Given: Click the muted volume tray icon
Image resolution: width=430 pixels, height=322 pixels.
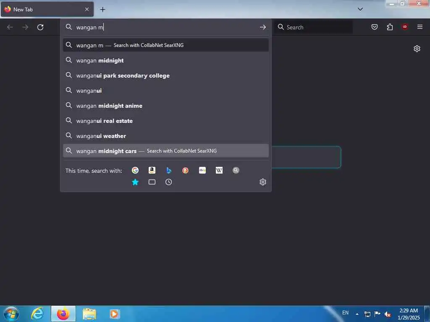Looking at the screenshot, I should 388,314.
